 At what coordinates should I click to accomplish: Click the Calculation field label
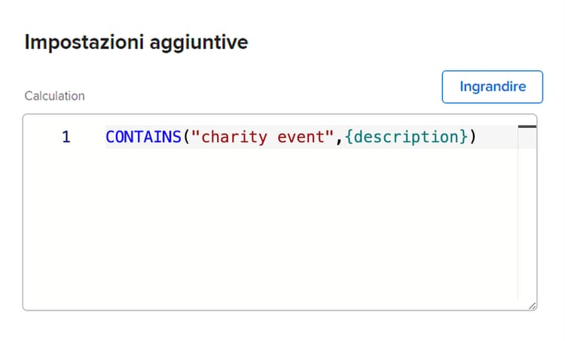pos(55,96)
